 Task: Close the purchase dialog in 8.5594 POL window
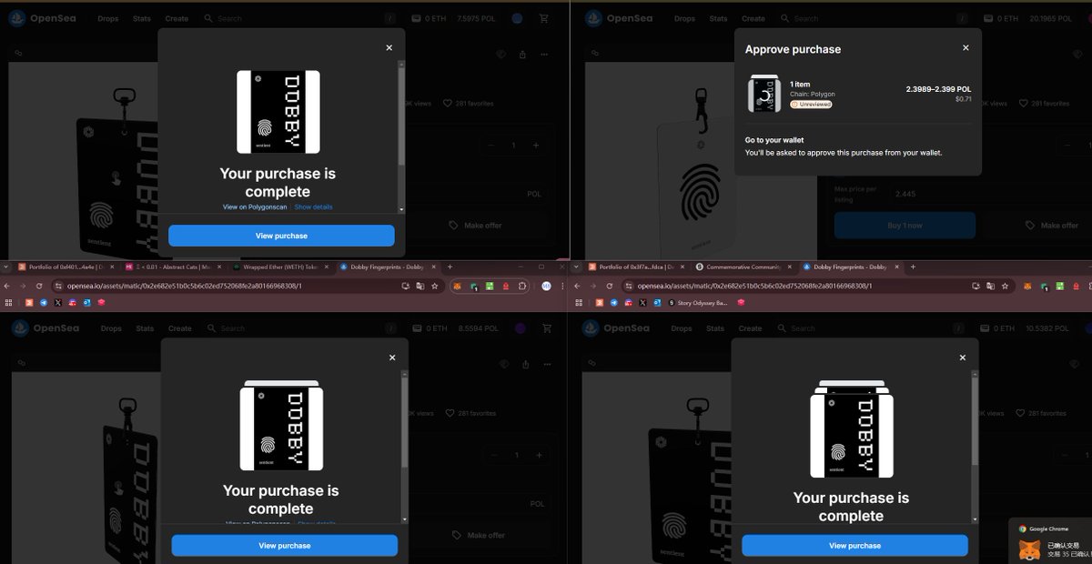[392, 358]
